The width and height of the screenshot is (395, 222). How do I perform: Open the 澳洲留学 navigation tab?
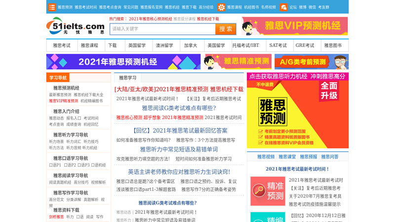164,45
